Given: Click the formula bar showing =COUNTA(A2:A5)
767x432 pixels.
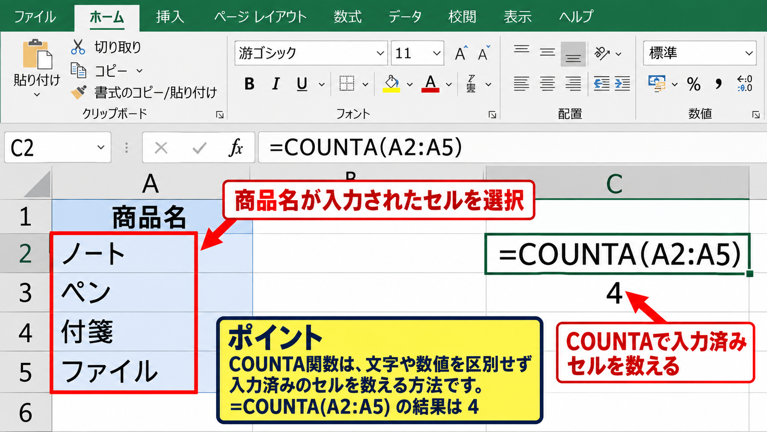Looking at the screenshot, I should pyautogui.click(x=512, y=147).
